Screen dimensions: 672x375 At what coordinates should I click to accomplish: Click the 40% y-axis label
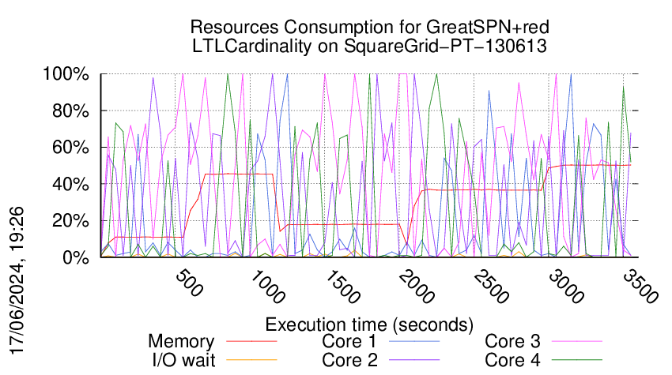[70, 185]
